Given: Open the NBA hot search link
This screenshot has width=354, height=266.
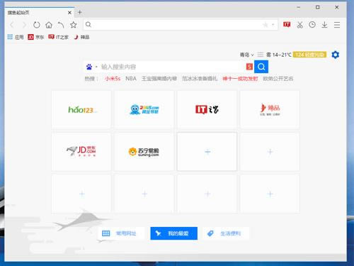Looking at the screenshot, I should tap(131, 79).
